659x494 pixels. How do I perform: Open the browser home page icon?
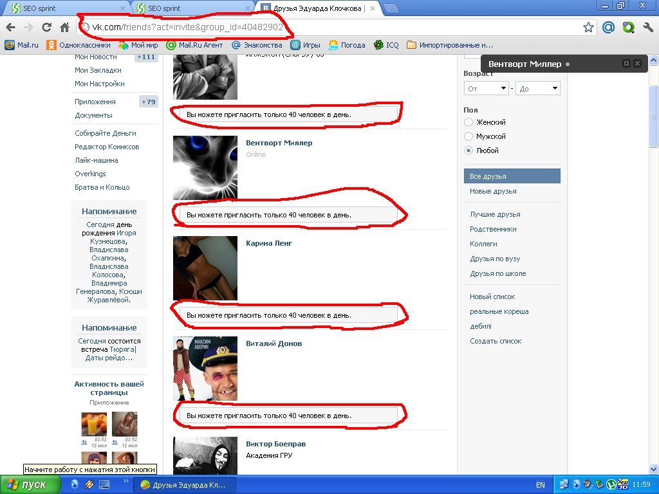pyautogui.click(x=65, y=28)
